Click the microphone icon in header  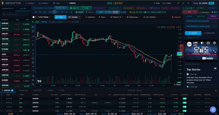pos(188,3)
